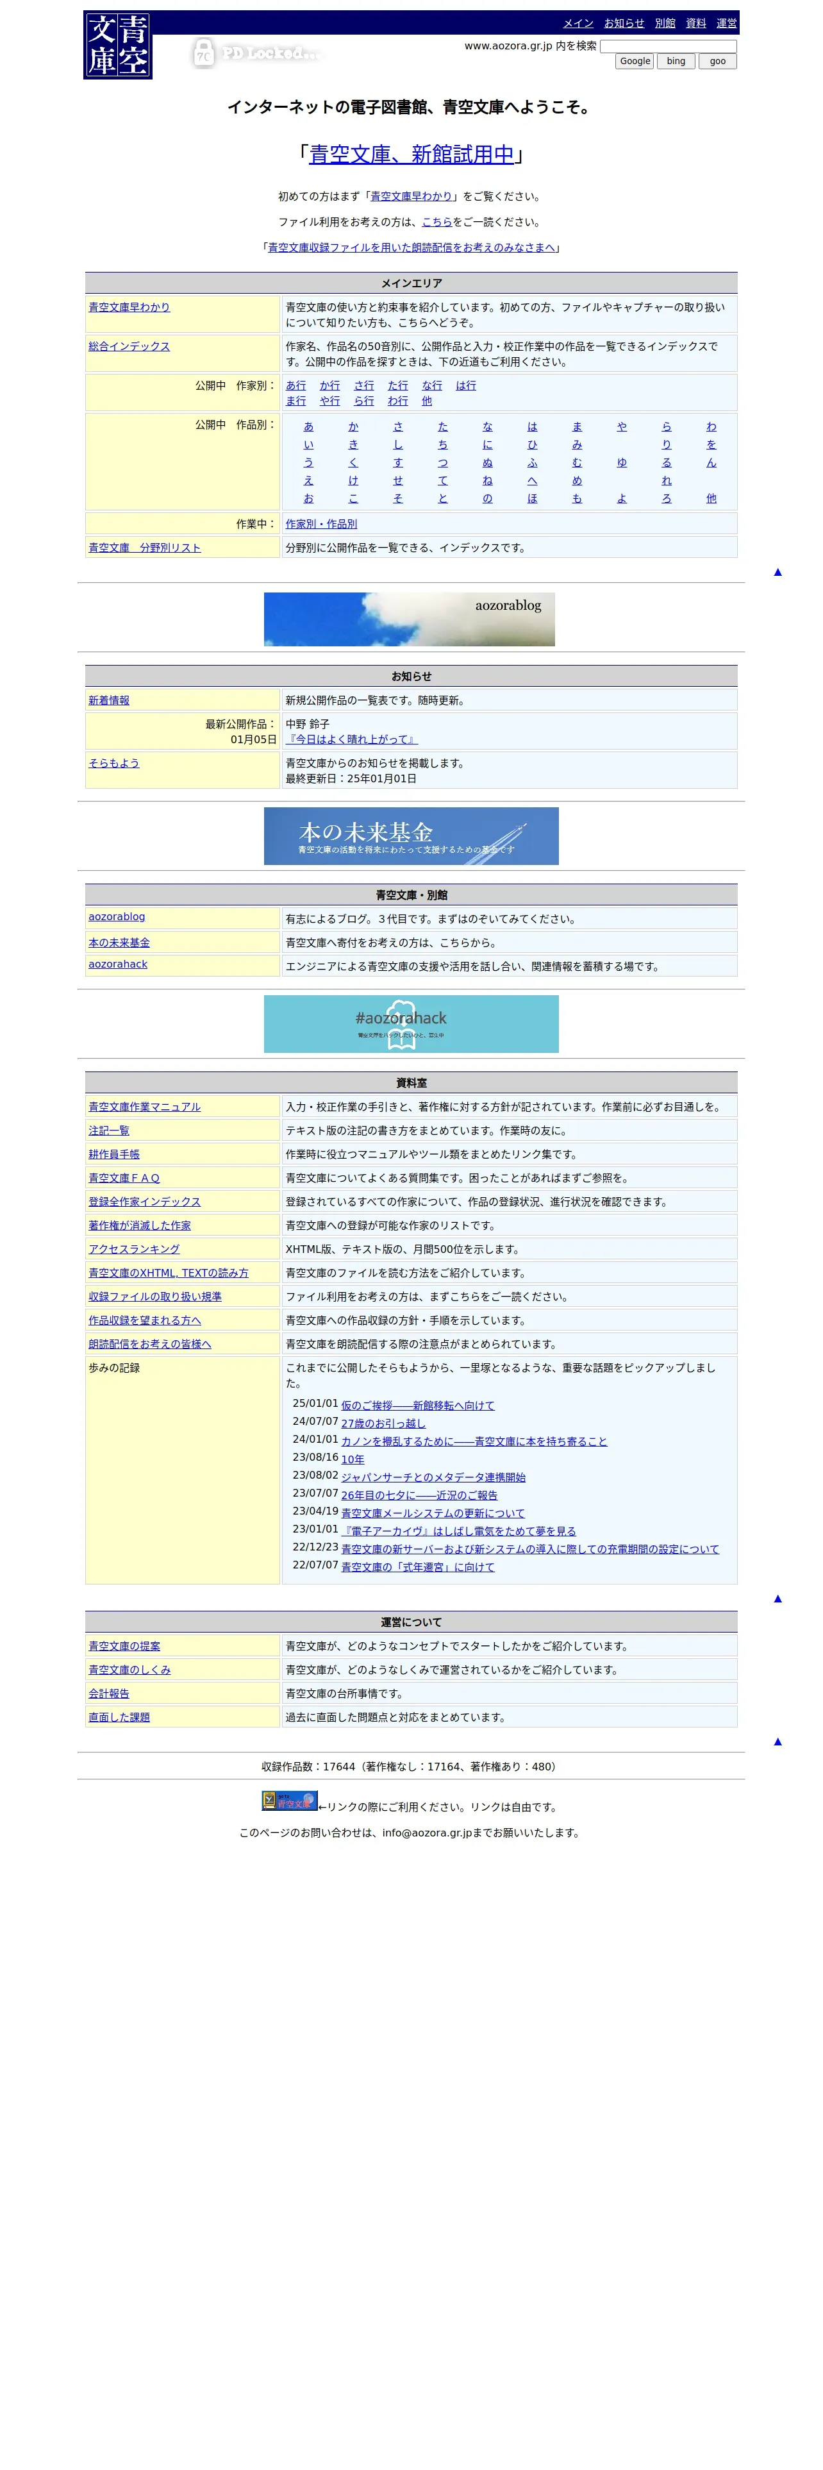Click the blue up-arrow below the 資料室 section
The width and height of the screenshot is (823, 2470).
coord(777,1599)
